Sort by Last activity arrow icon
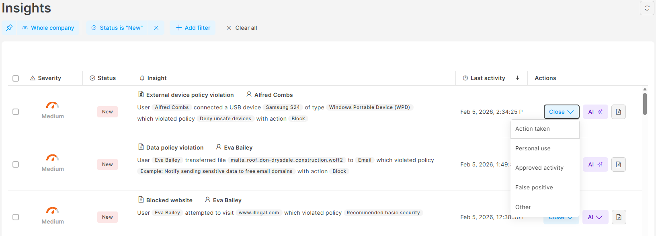The height and width of the screenshot is (236, 656). click(x=517, y=78)
